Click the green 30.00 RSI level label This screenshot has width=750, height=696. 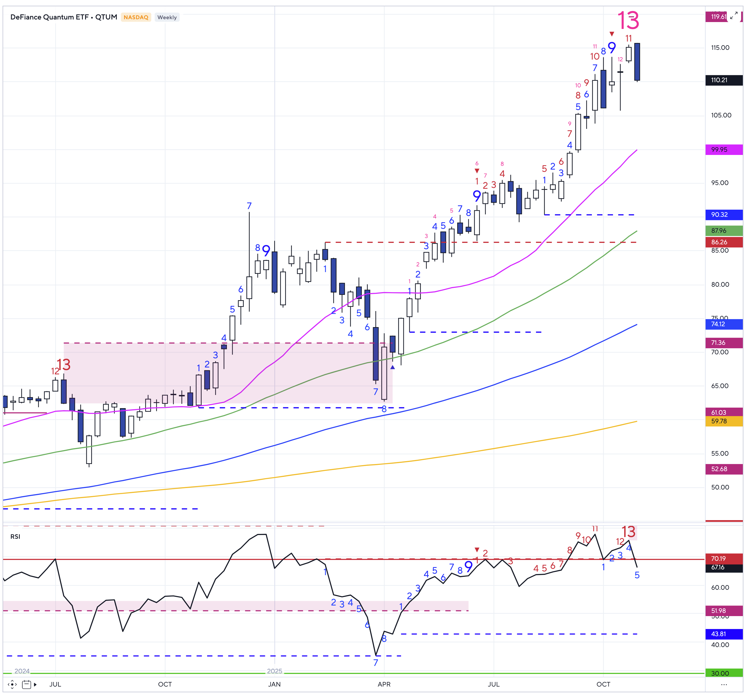pos(723,673)
